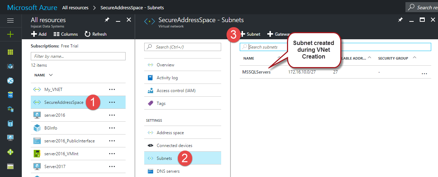Pin the All resources blade
The width and height of the screenshot is (438, 177).
[x=107, y=20]
